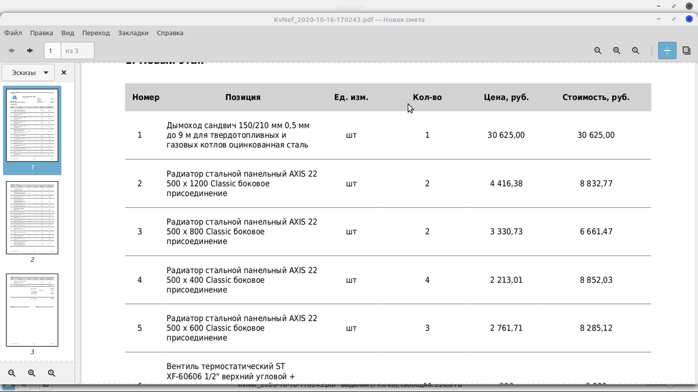Close the thumbnails sidebar with X
Screen dimensions: 698x392
point(64,73)
